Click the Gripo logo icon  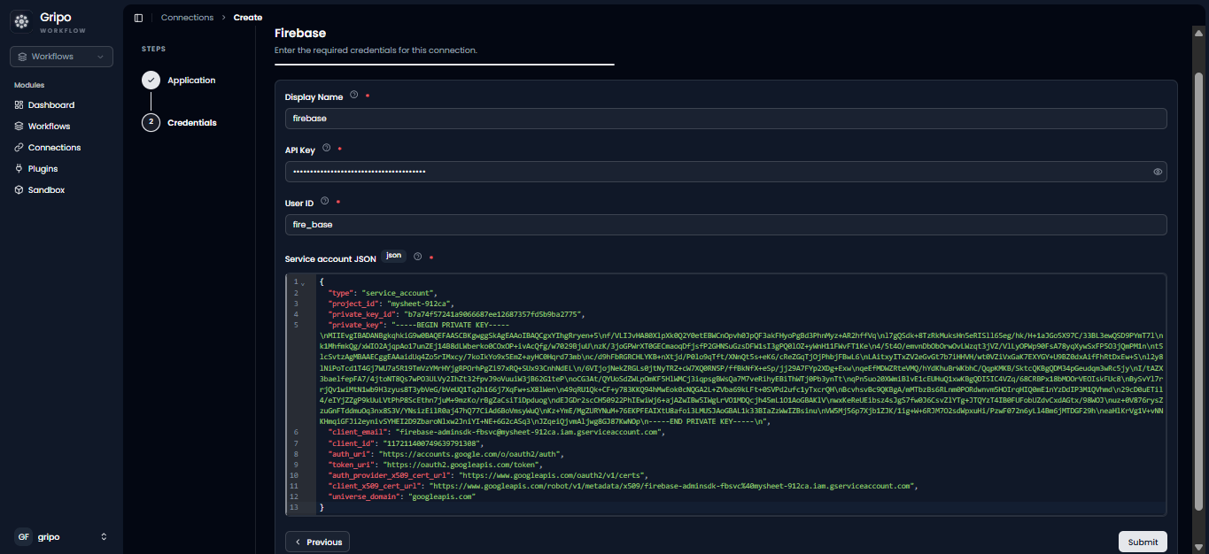click(21, 24)
